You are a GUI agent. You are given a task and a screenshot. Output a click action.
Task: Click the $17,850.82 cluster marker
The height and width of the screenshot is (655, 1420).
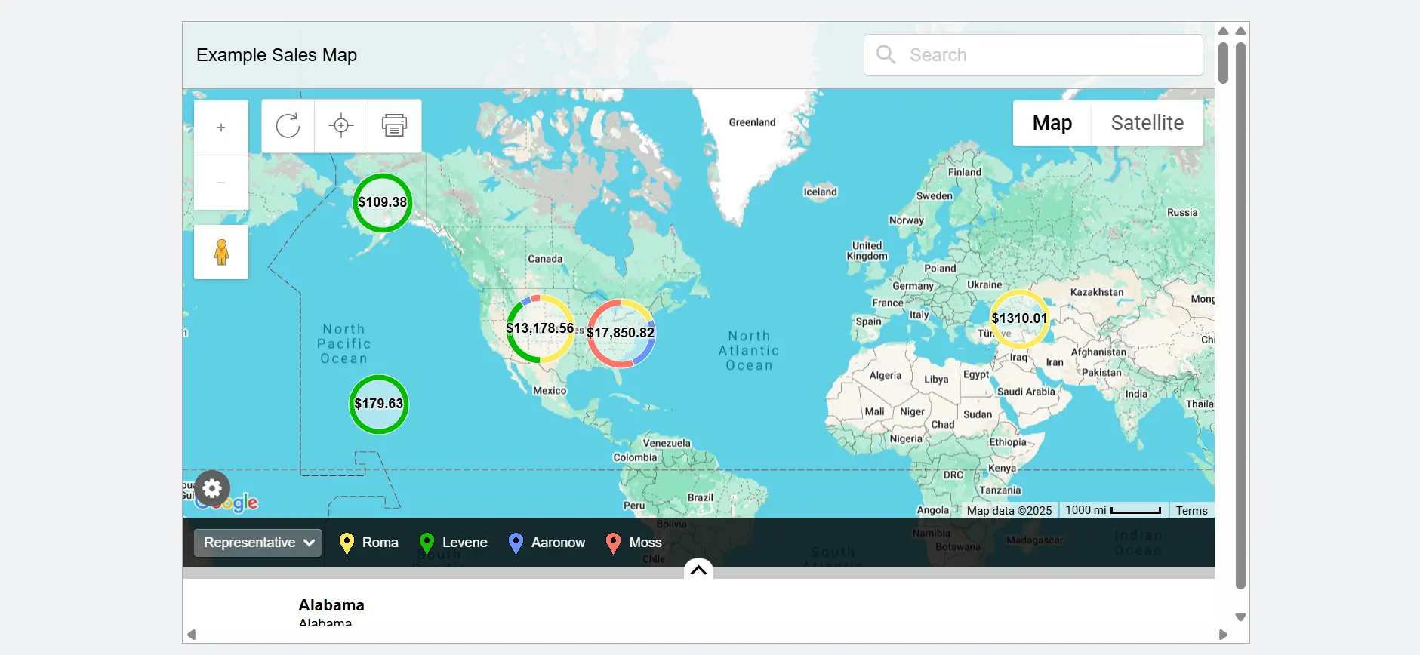621,333
